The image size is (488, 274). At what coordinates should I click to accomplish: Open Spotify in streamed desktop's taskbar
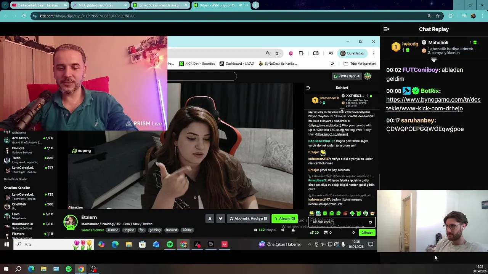tap(170, 244)
